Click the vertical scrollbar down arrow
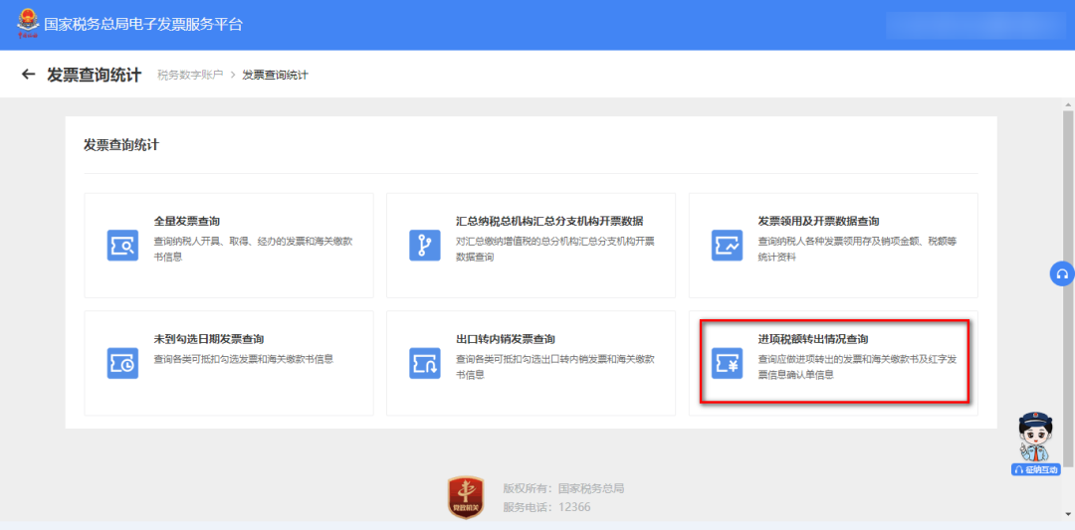 coord(1068,514)
